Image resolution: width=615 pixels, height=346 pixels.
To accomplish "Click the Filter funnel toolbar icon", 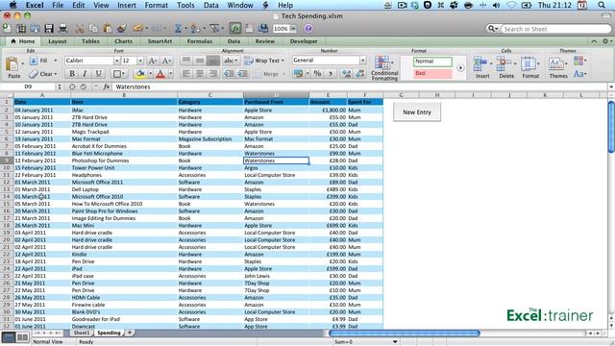I will 214,28.
